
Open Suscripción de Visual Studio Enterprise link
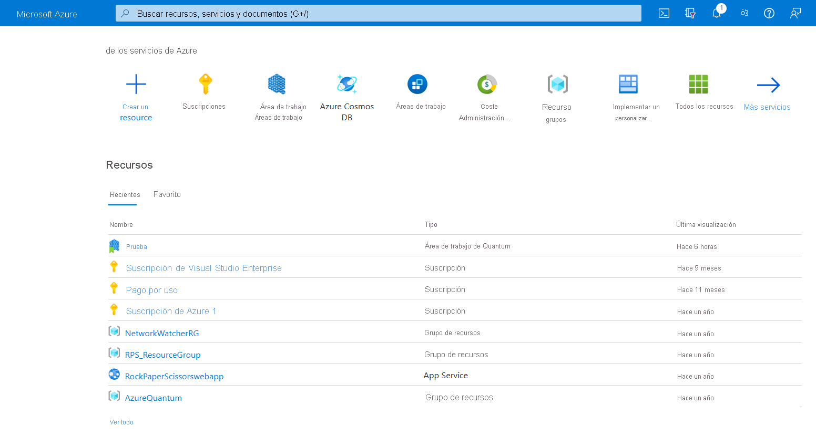pos(204,268)
